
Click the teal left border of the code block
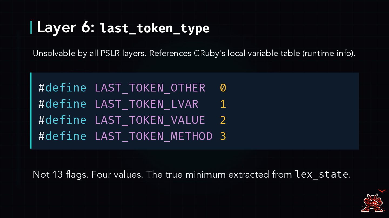(31, 110)
